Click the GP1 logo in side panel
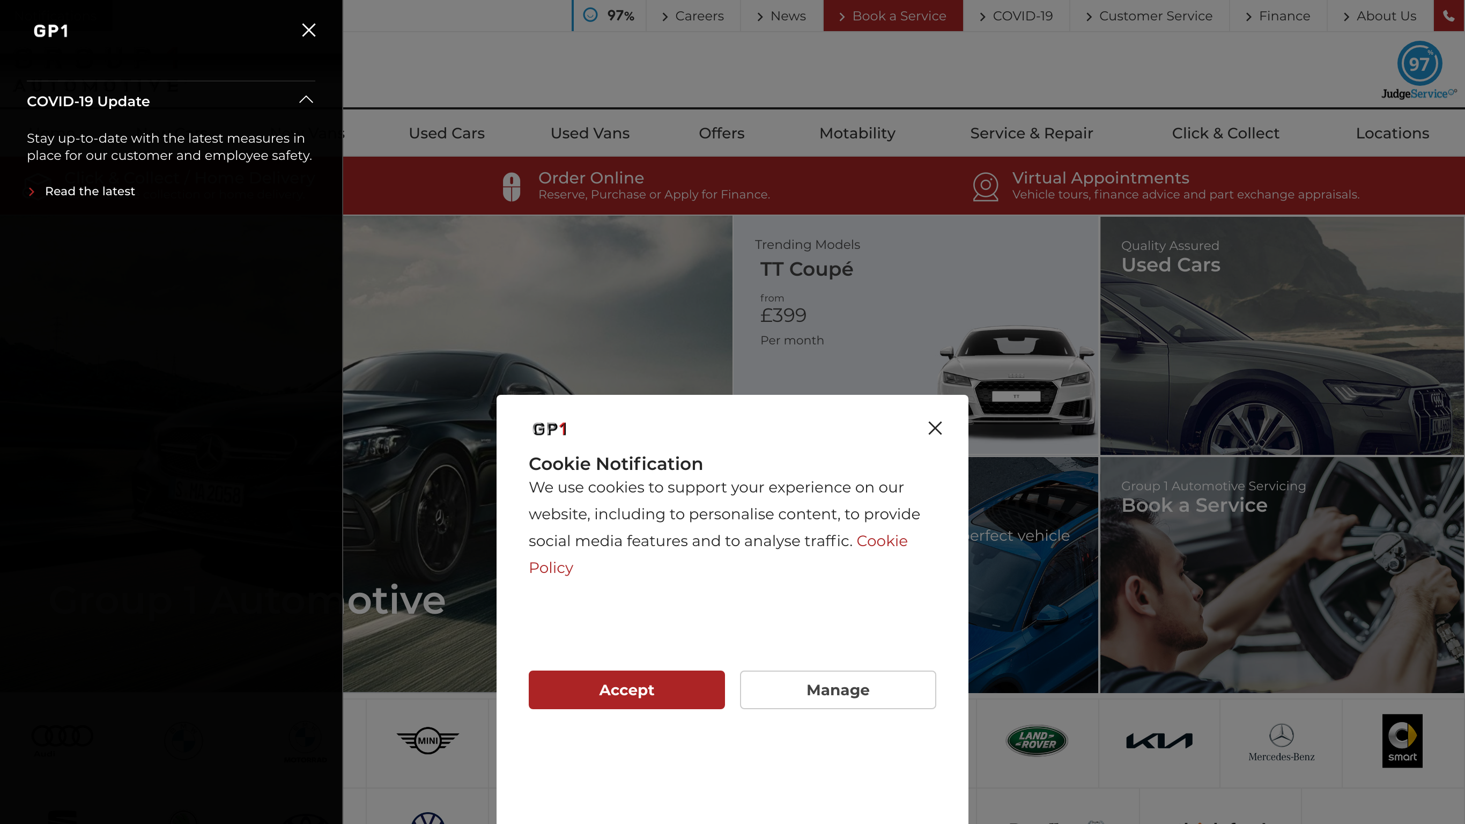The height and width of the screenshot is (824, 1465). pyautogui.click(x=50, y=31)
